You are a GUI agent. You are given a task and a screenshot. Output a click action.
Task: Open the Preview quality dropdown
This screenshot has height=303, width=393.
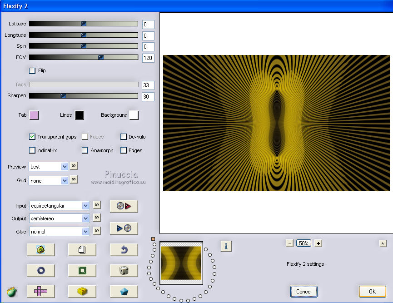pyautogui.click(x=49, y=167)
